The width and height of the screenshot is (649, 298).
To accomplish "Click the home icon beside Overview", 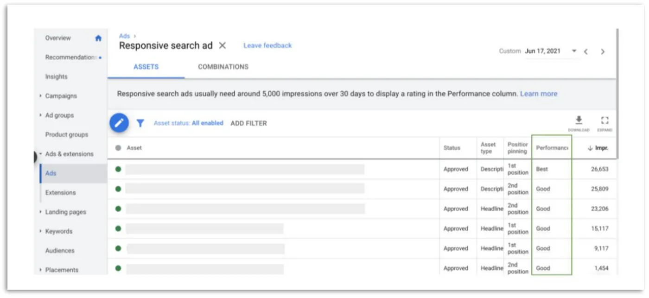I will (x=98, y=38).
